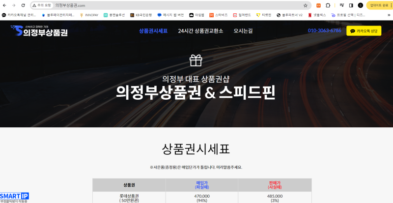The image size is (393, 203).
Task: Open the 블루파트너 V2 bookmark
Action: (290, 15)
